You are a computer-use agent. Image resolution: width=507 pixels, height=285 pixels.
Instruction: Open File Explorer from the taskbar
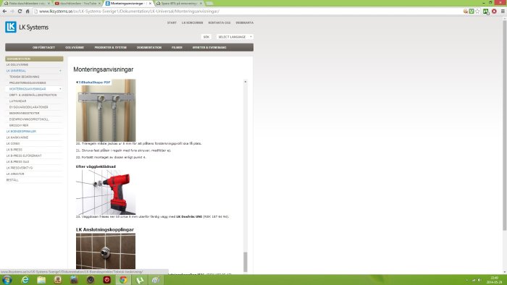tap(41, 280)
